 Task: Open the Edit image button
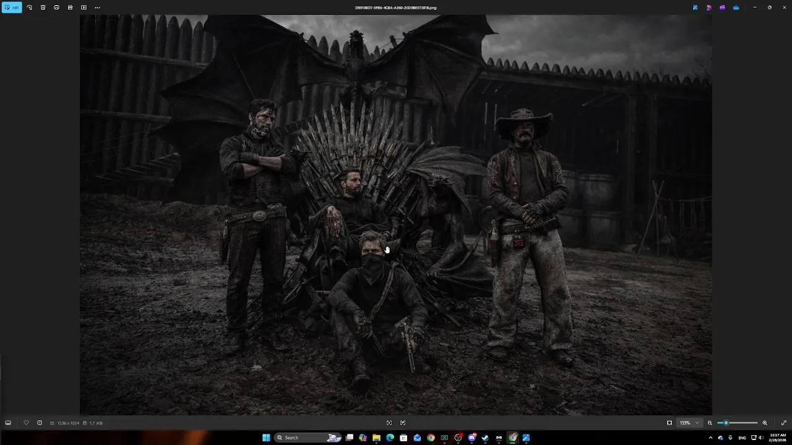12,7
